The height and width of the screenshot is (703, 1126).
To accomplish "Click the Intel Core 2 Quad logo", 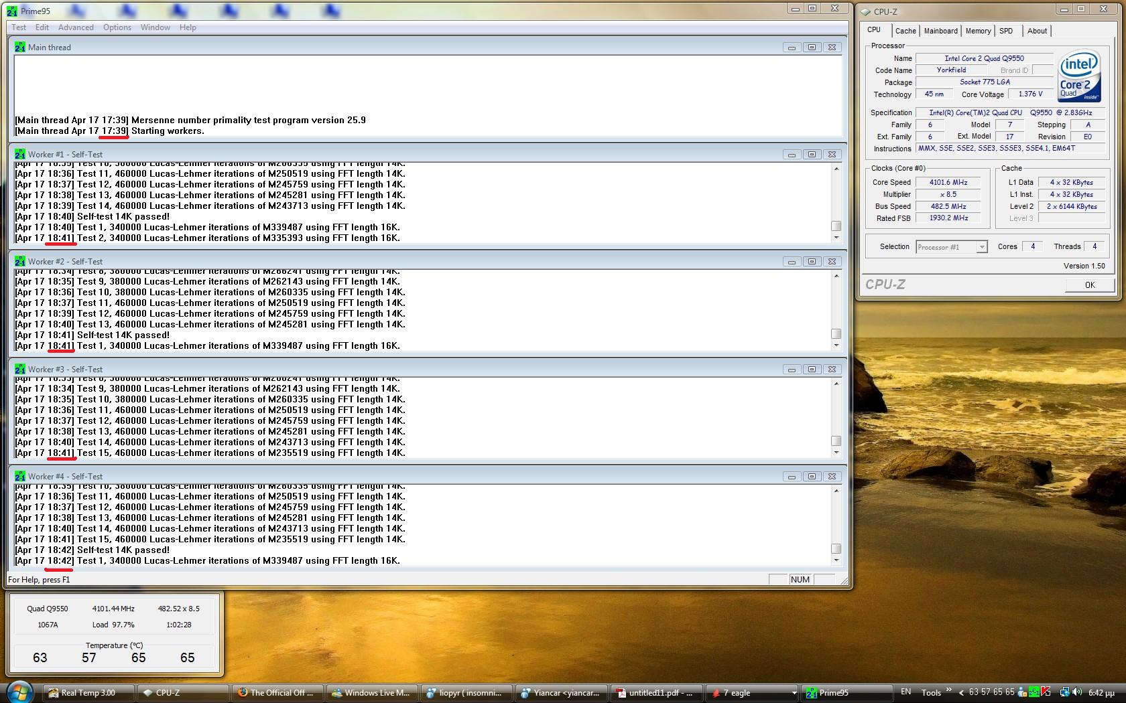I will [x=1079, y=76].
